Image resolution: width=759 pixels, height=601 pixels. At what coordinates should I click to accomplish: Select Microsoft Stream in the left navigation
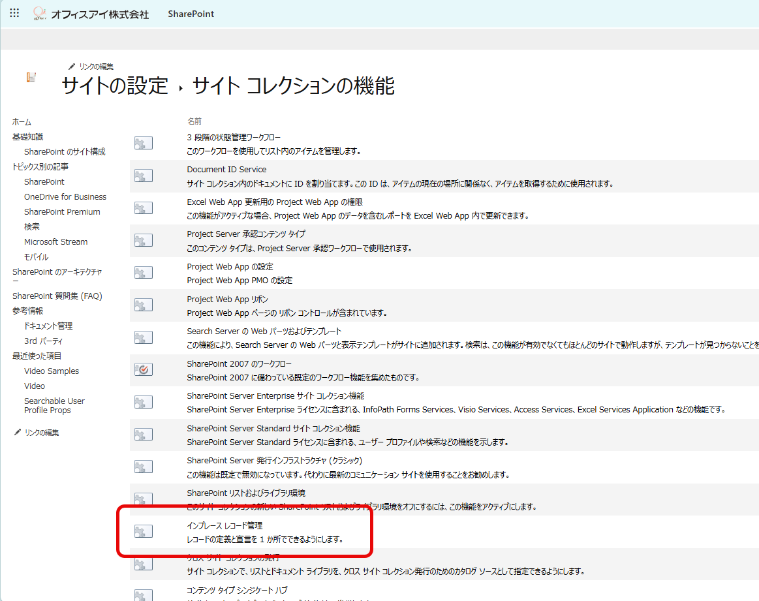55,241
